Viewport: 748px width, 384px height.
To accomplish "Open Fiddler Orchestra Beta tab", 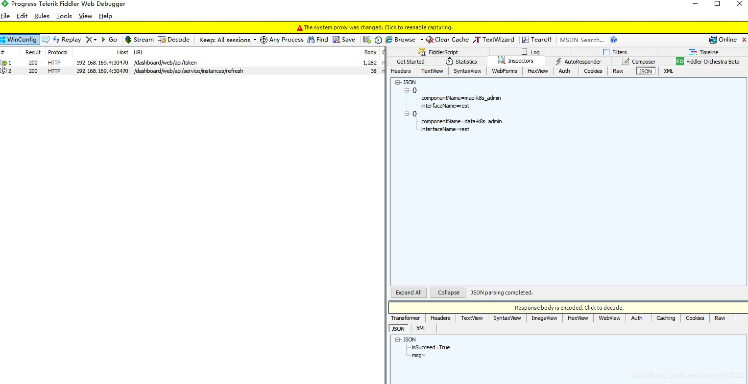I will 708,62.
